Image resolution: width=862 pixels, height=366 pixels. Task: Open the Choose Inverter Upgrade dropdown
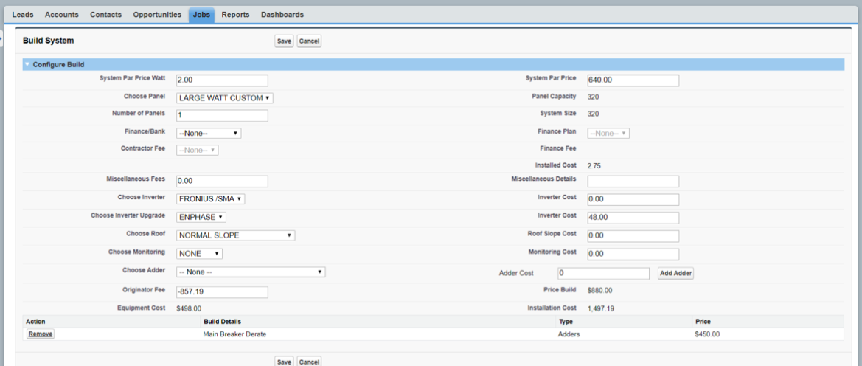[x=201, y=217]
